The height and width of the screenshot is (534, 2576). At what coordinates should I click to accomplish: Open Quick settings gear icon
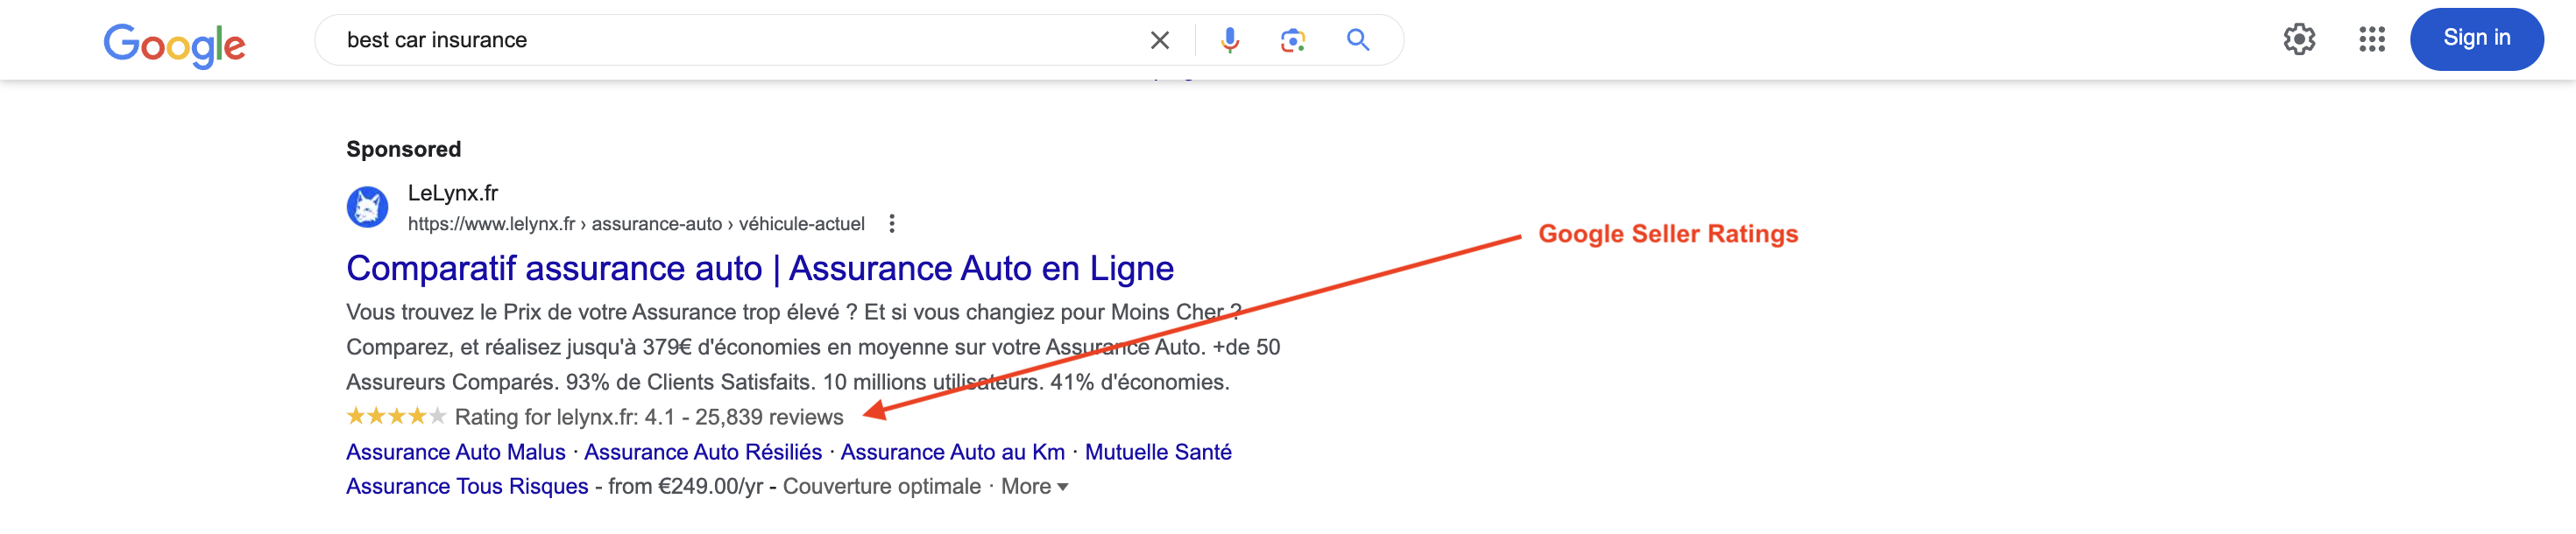2299,39
